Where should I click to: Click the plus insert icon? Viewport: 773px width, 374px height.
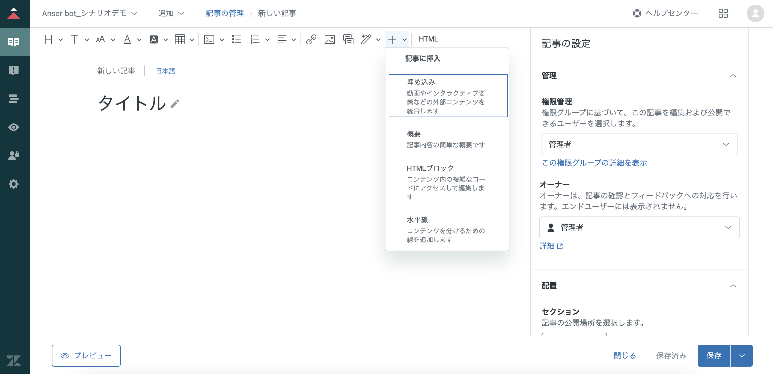pyautogui.click(x=392, y=39)
